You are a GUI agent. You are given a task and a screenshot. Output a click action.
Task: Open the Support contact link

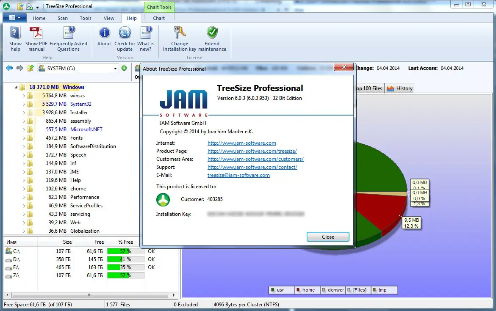tap(252, 167)
